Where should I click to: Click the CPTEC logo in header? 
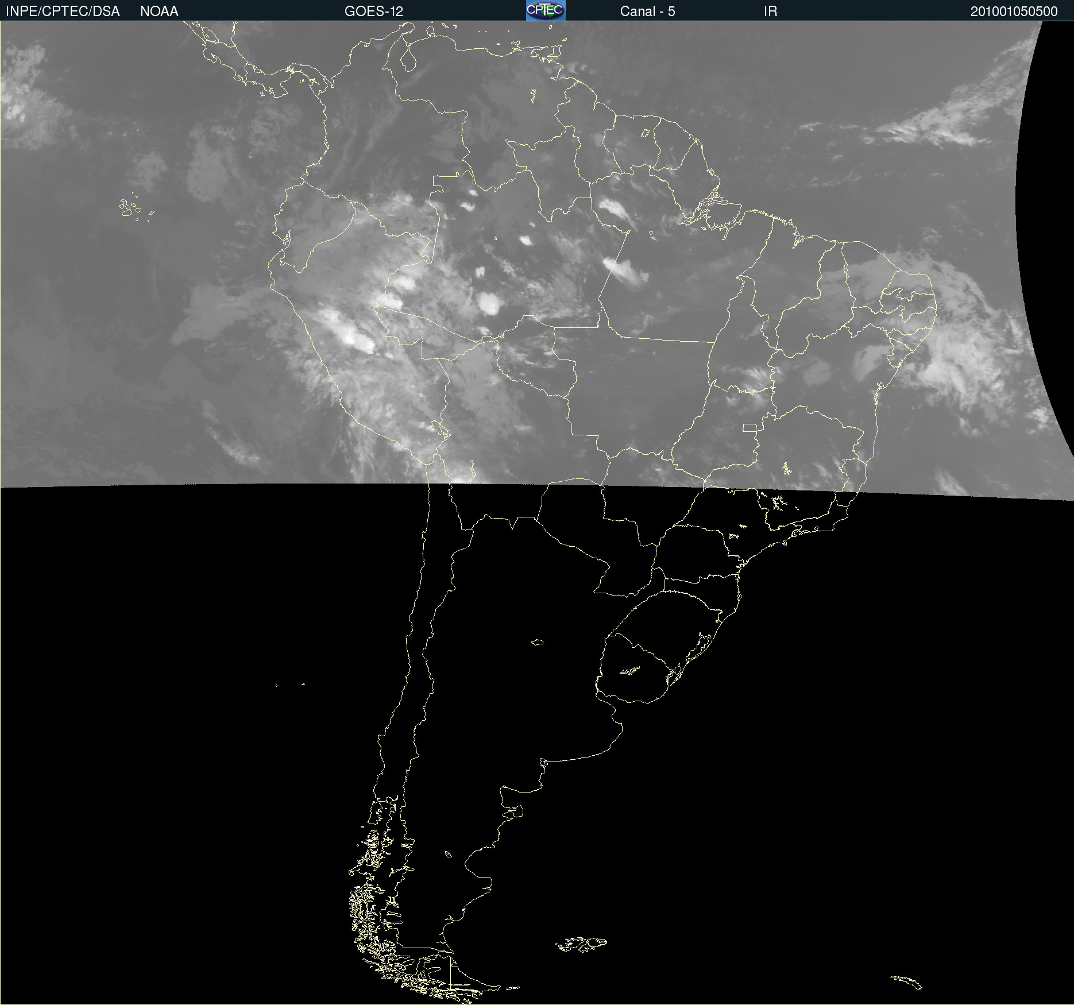(546, 10)
